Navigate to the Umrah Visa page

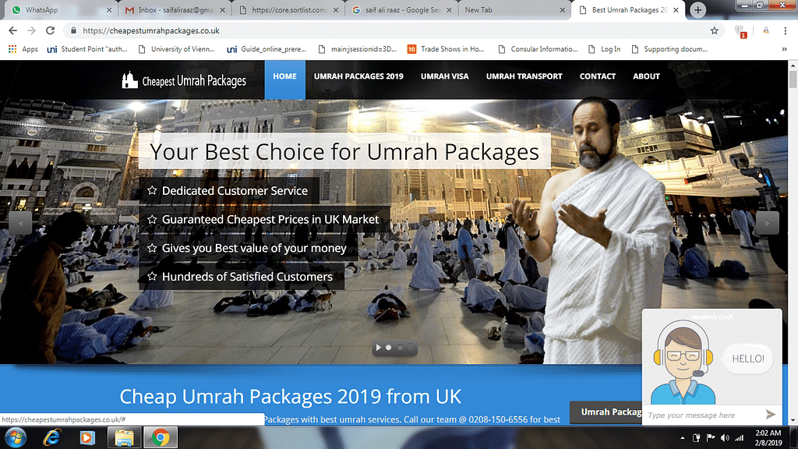coord(445,76)
